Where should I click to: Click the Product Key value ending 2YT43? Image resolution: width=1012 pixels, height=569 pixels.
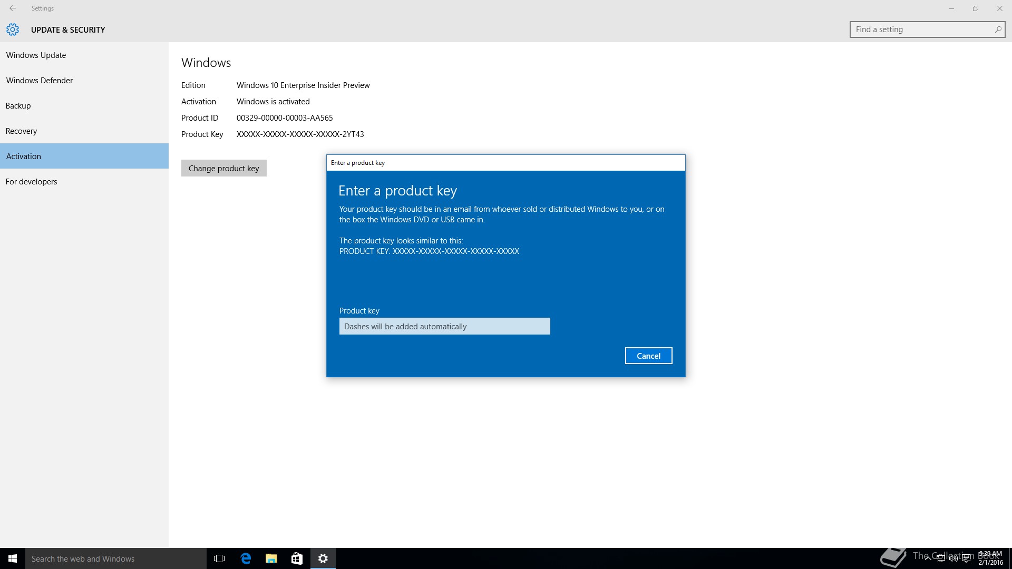point(300,134)
